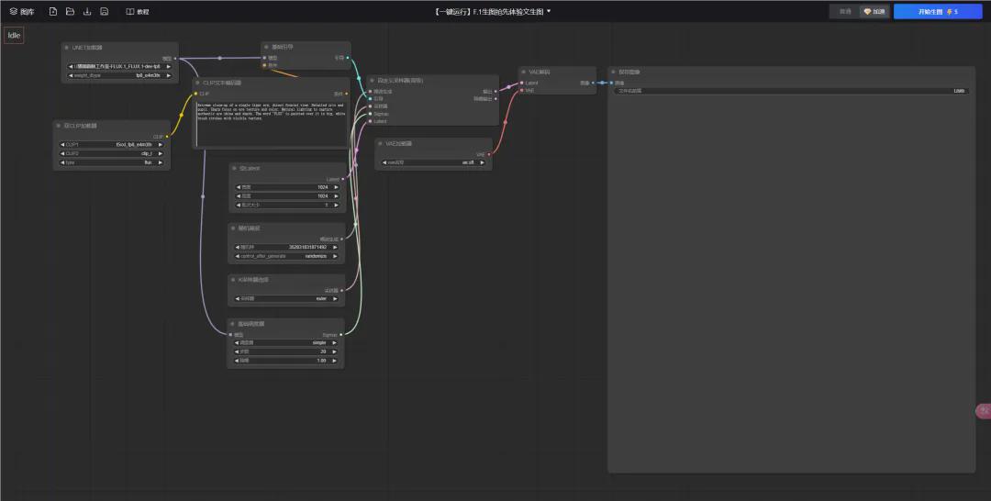Click the open folder icon

[x=70, y=12]
